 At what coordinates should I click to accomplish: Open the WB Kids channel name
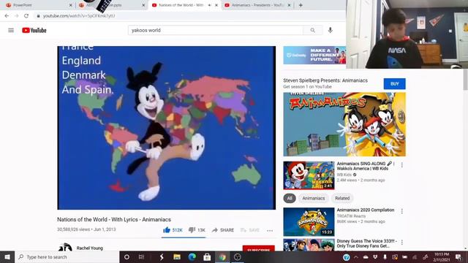coord(344,175)
